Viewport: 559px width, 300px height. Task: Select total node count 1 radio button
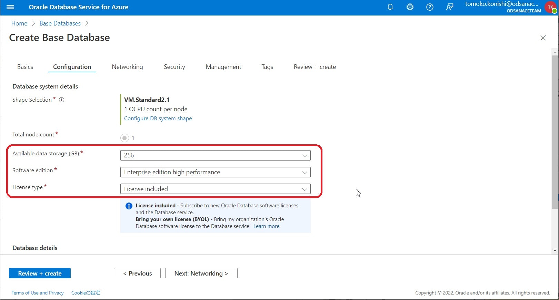point(124,138)
